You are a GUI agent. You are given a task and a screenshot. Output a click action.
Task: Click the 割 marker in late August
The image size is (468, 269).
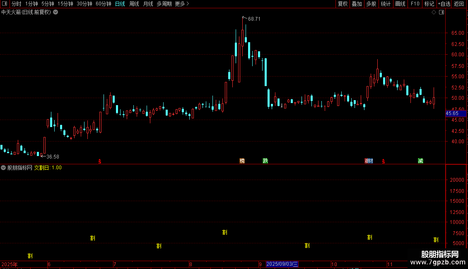pyautogui.click(x=224, y=232)
